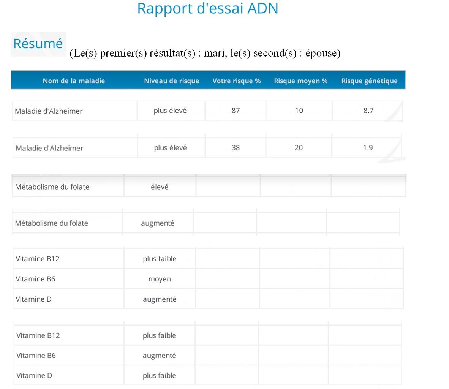Select Maladie d'Alzheimer in the row with risk 38
The height and width of the screenshot is (389, 449).
pos(49,148)
